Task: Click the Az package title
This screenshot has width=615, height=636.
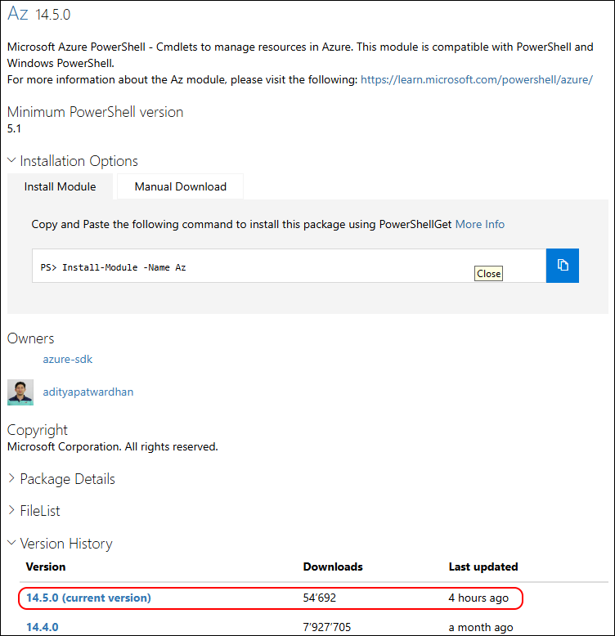Action: point(18,15)
